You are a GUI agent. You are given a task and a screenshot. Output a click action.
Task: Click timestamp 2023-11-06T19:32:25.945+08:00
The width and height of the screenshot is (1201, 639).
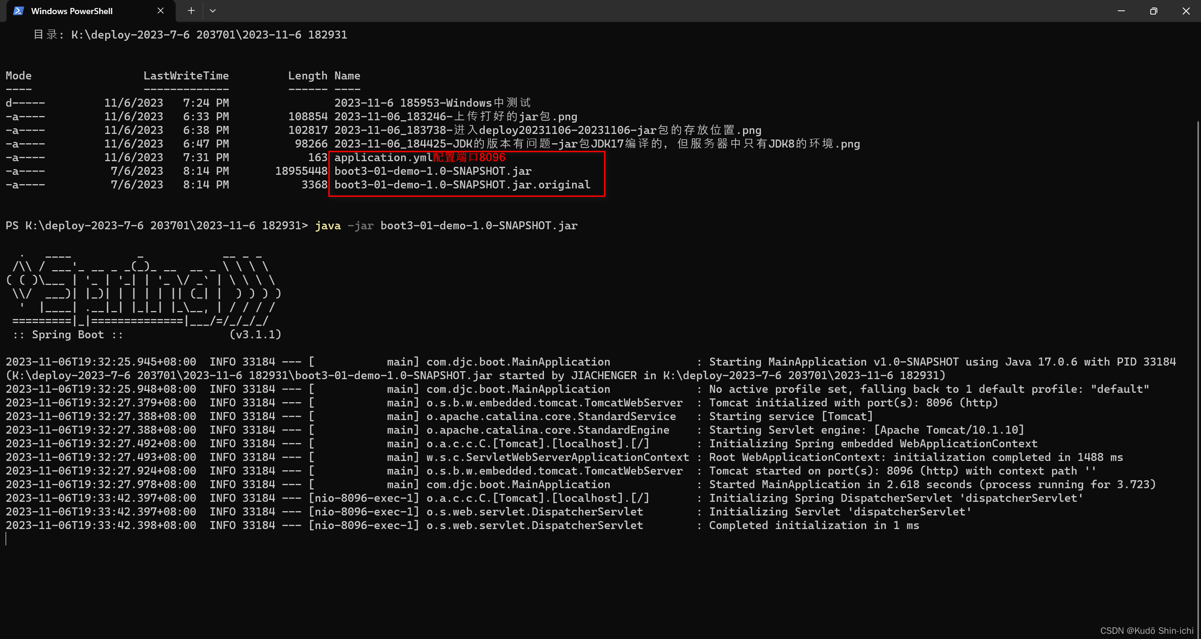101,362
